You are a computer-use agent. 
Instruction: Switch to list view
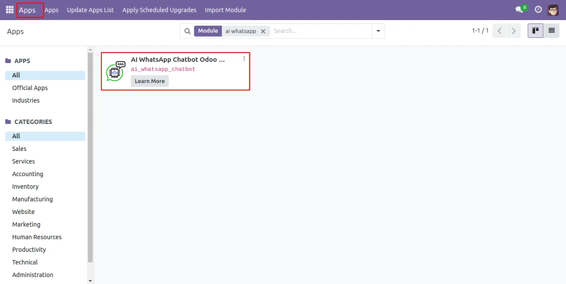(x=552, y=31)
